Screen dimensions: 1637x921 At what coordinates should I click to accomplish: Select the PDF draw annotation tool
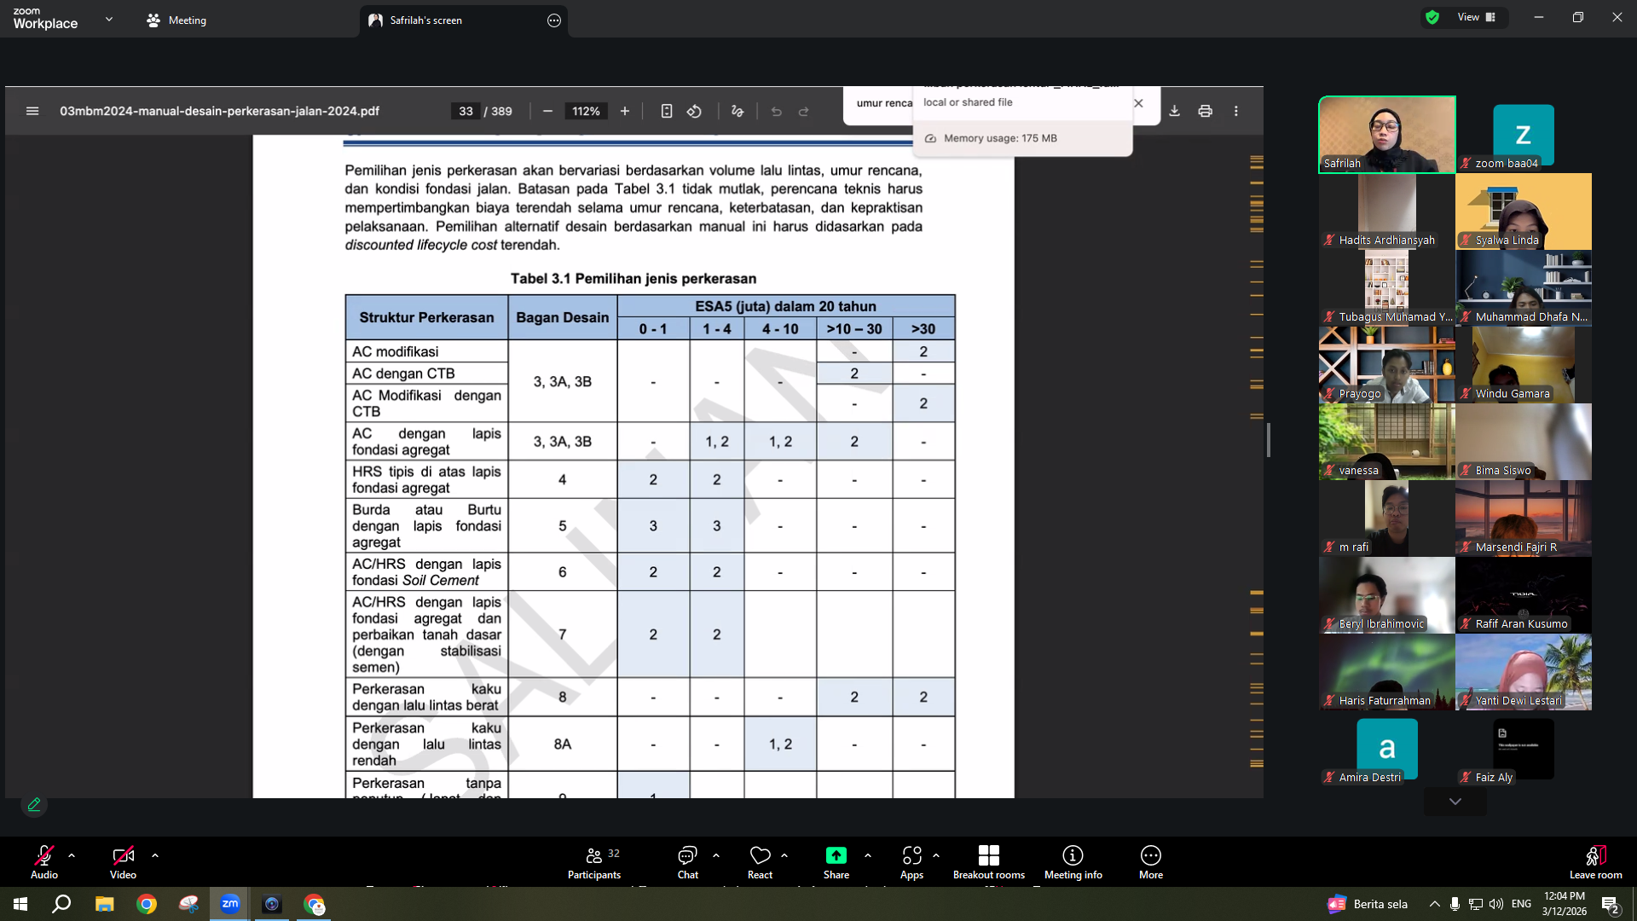pyautogui.click(x=738, y=111)
